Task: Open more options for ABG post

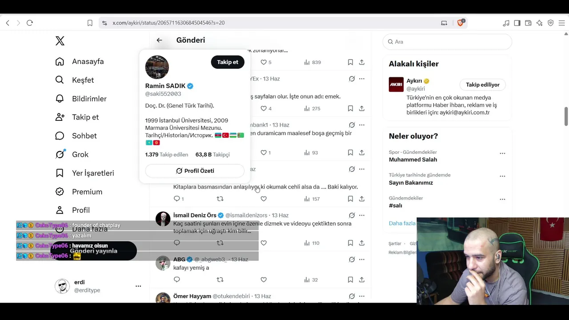Action: coord(362,260)
